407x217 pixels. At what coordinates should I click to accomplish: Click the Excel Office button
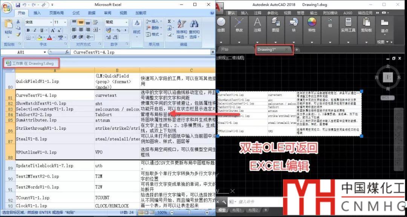pyautogui.click(x=6, y=7)
